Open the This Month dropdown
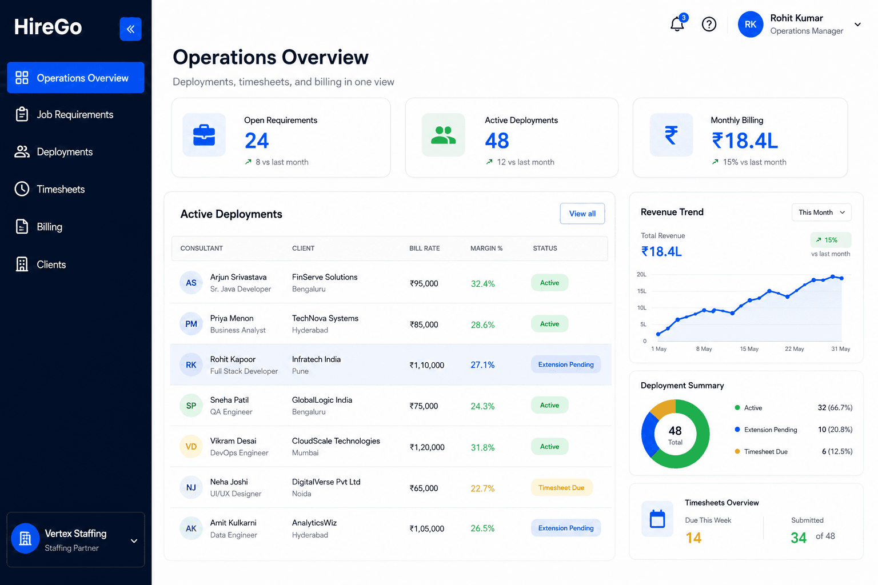Screen dimensions: 878x585 (x=821, y=213)
